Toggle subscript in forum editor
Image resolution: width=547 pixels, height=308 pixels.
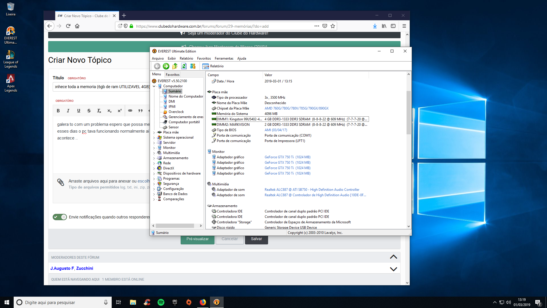click(x=109, y=111)
